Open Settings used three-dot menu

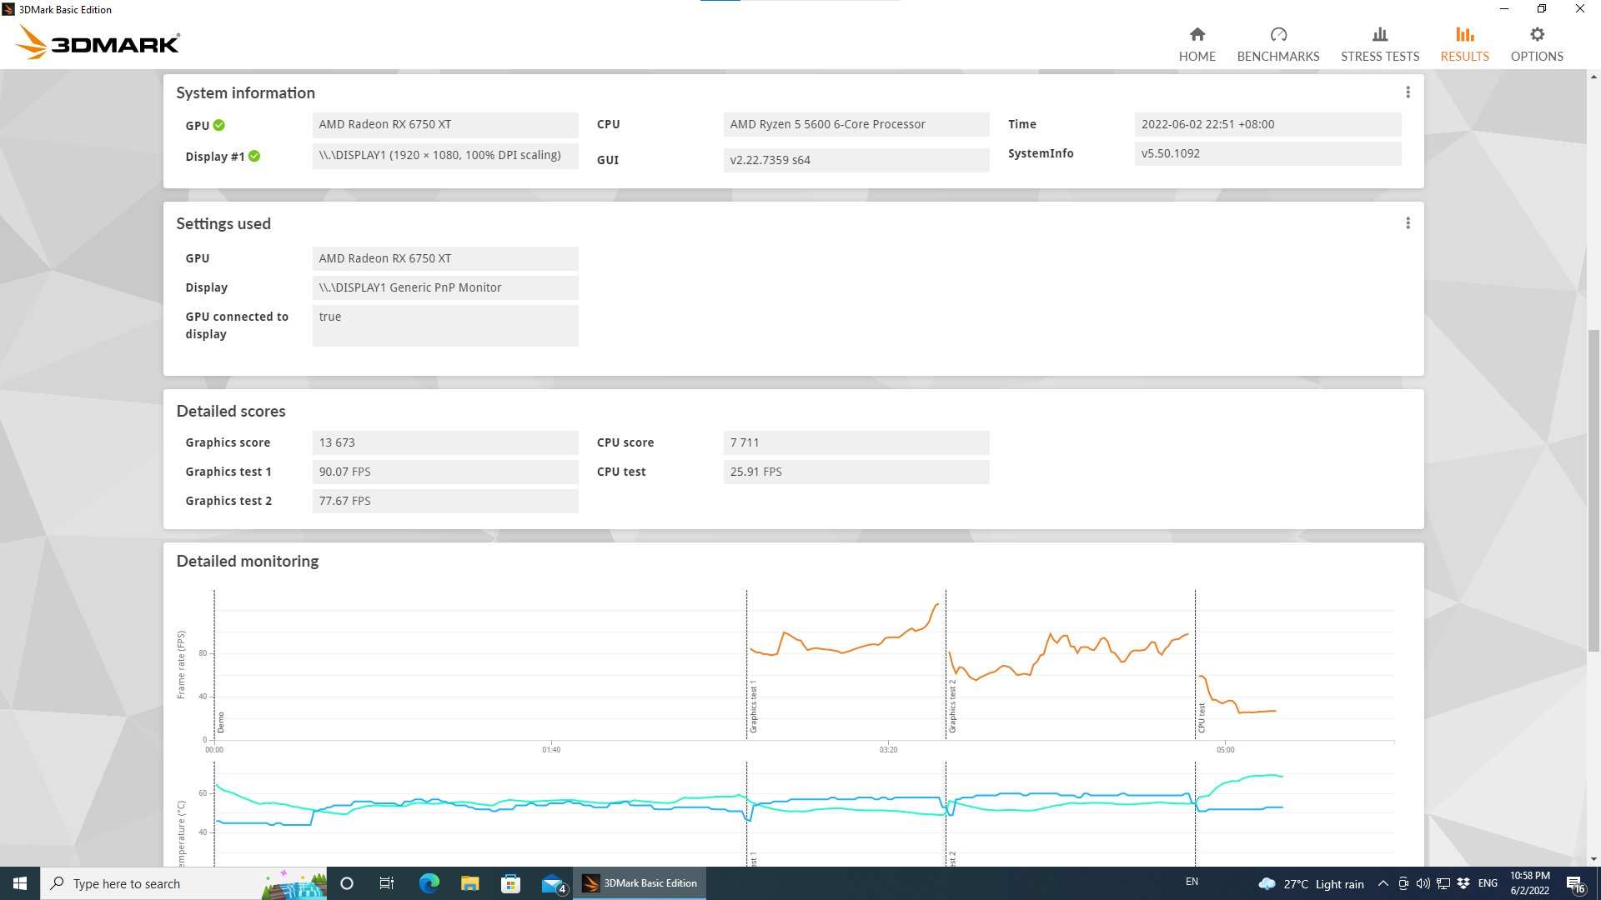[1408, 223]
